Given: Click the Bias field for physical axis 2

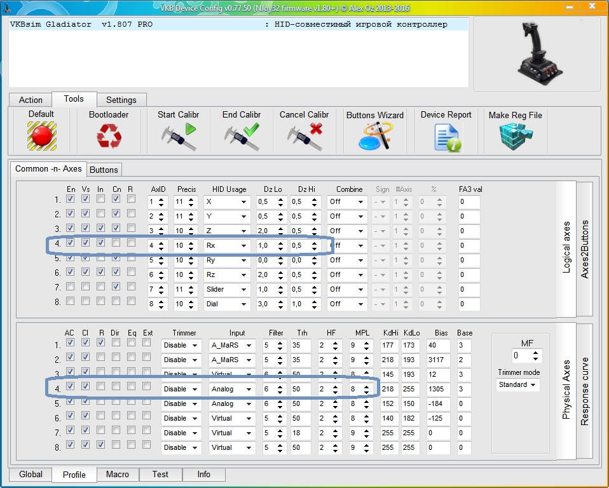Looking at the screenshot, I should [439, 360].
